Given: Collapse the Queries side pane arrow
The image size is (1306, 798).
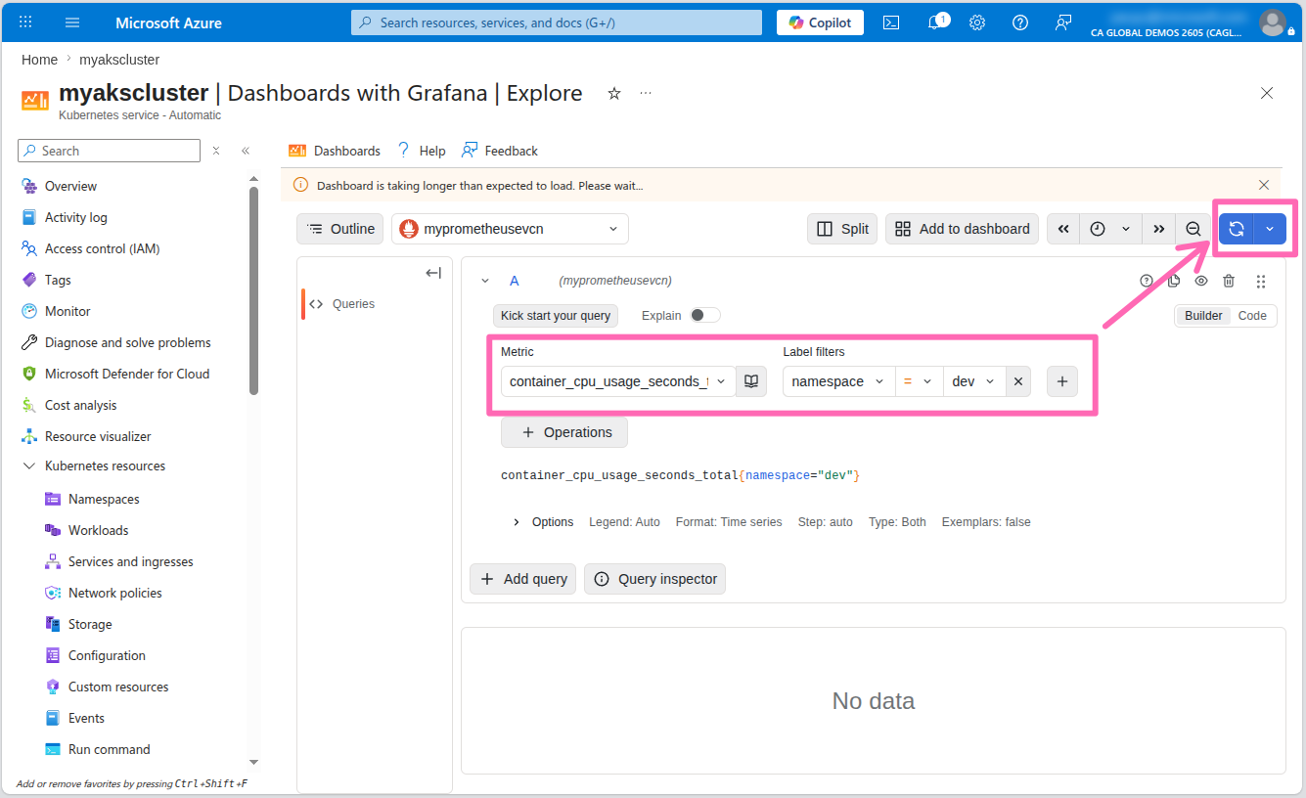Looking at the screenshot, I should (x=433, y=273).
